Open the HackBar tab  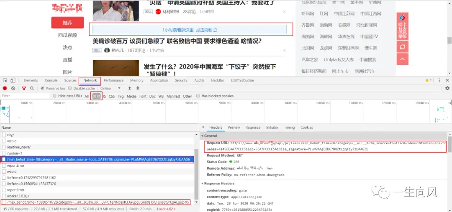click(217, 80)
